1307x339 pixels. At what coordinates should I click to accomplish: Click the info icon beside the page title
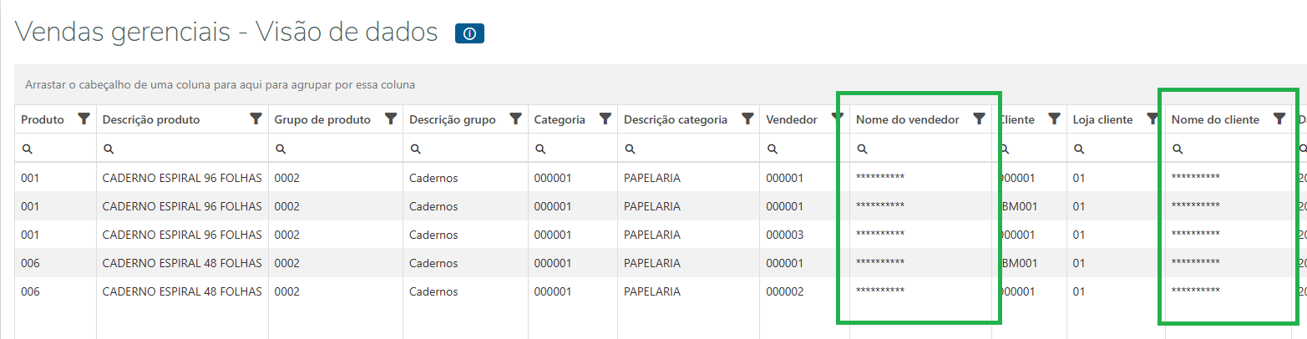click(x=469, y=33)
